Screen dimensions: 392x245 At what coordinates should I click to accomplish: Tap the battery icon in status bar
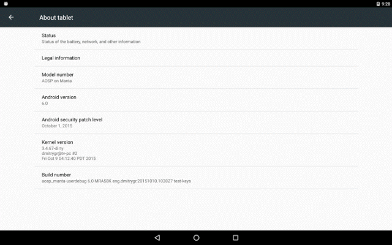pyautogui.click(x=378, y=4)
